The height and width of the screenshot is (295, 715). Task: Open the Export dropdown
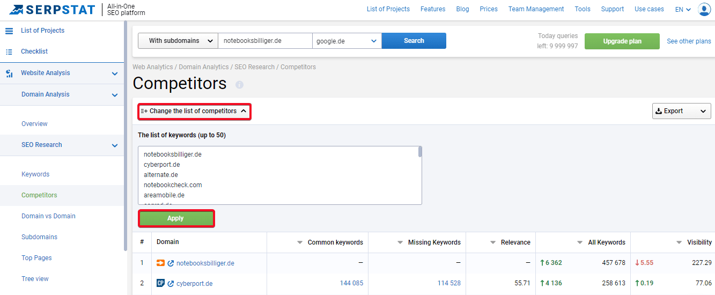point(682,111)
